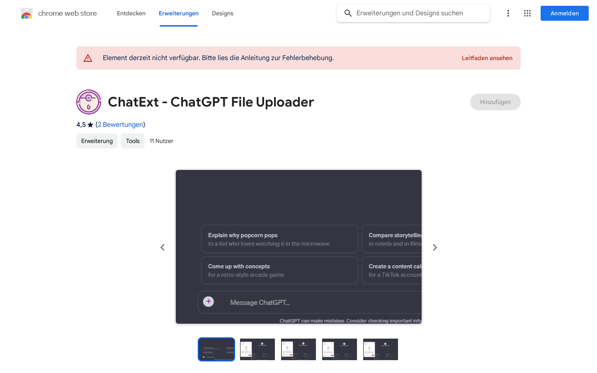
Task: Click the disabled Hinzufügen button
Action: (495, 102)
